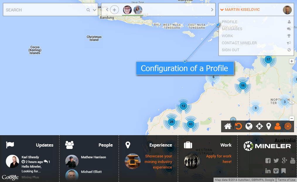Collapse the Martin Kiselovic user menu
Viewport: 297px width, 182px height.
(x=222, y=10)
